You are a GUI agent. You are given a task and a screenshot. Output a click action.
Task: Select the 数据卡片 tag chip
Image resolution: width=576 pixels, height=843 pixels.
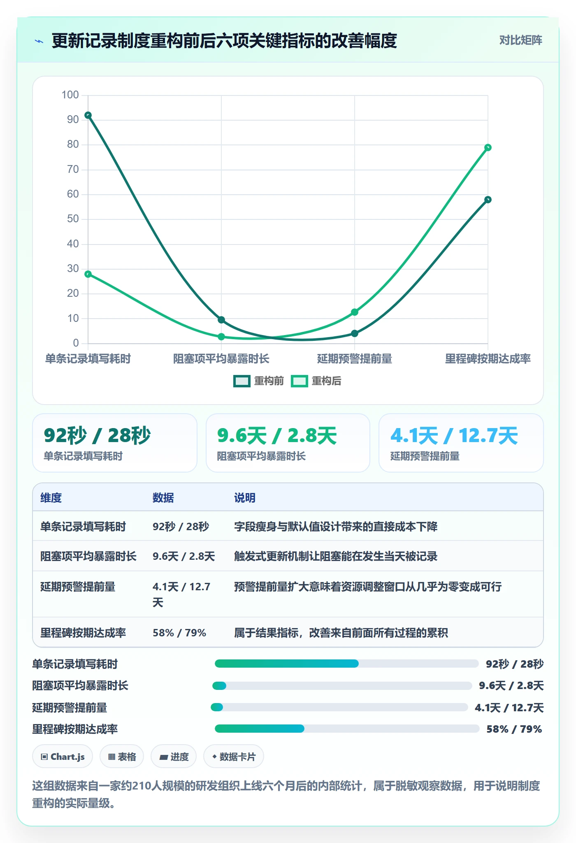pyautogui.click(x=234, y=757)
